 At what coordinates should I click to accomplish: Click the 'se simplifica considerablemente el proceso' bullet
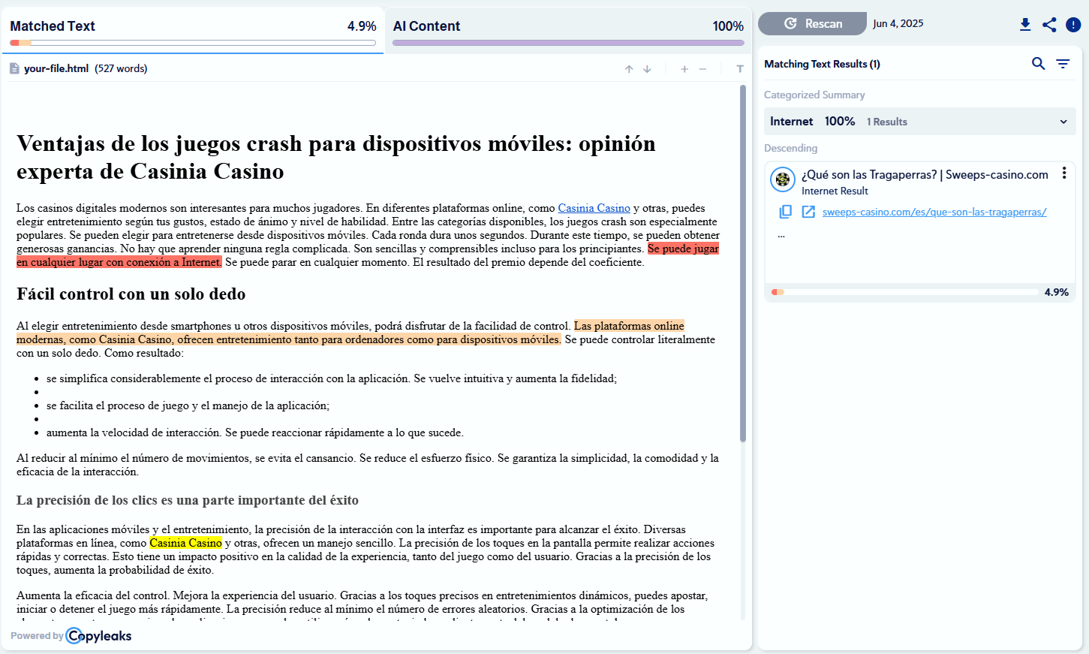pos(332,378)
